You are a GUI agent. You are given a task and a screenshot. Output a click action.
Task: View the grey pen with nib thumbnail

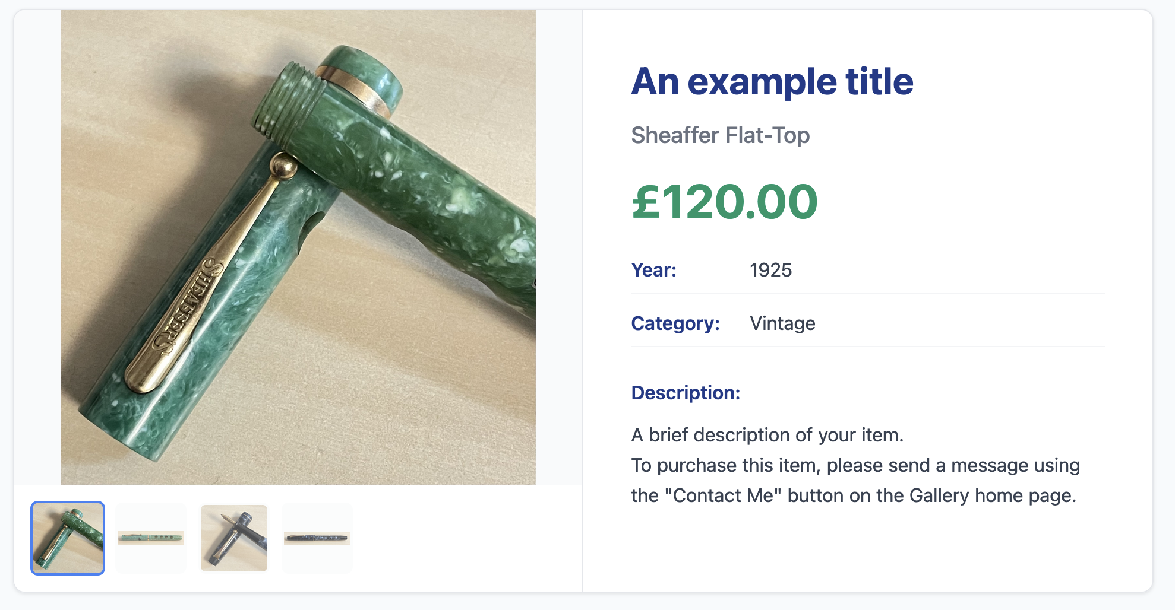[x=234, y=538]
